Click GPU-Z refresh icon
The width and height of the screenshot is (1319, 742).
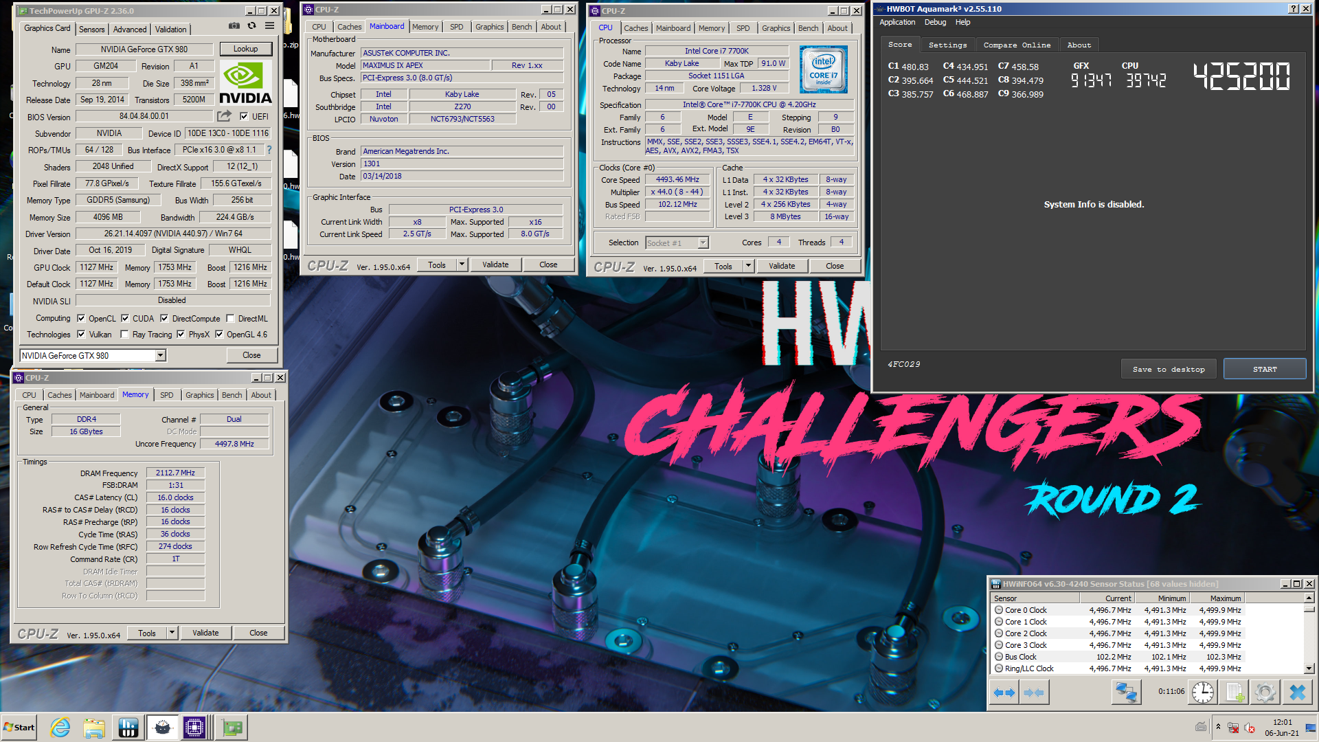[252, 26]
